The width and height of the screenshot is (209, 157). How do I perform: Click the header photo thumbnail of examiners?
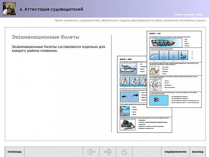pyautogui.click(x=10, y=9)
